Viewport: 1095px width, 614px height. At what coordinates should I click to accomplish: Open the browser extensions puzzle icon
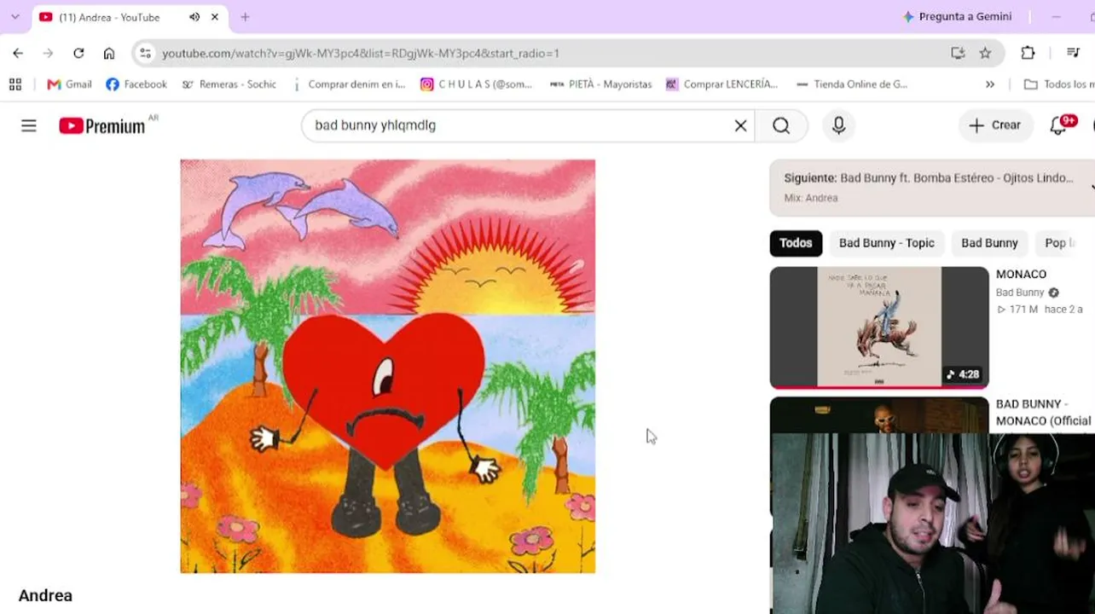point(1028,53)
